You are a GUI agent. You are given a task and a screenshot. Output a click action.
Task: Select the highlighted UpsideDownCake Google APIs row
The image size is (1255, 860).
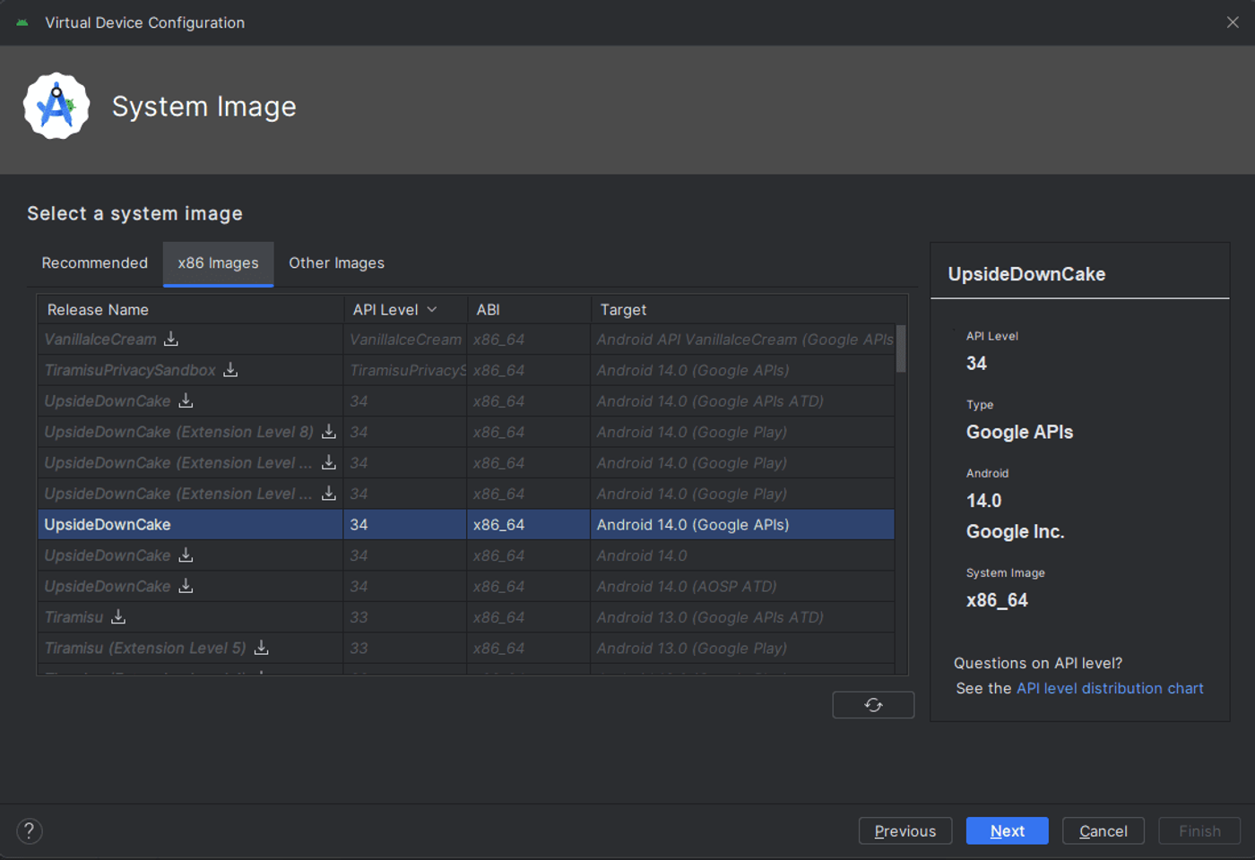pos(466,524)
